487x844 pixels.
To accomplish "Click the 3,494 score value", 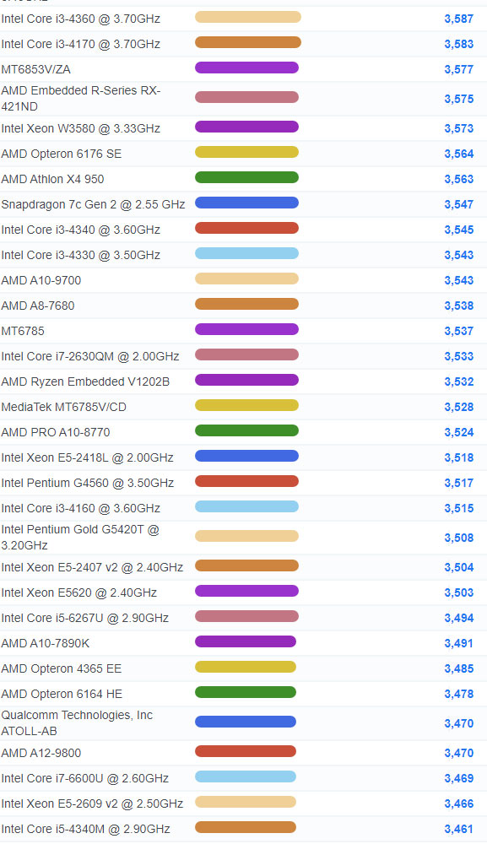I will pyautogui.click(x=459, y=618).
